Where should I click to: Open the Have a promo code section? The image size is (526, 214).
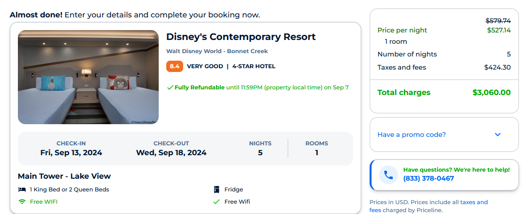[412, 135]
